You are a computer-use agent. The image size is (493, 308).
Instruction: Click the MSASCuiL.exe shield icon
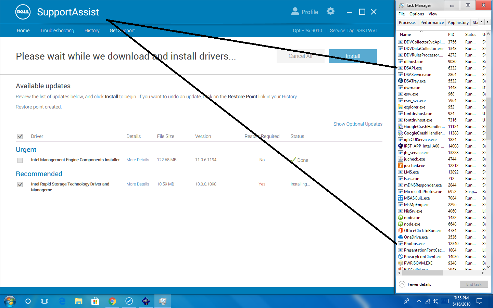[400, 198]
